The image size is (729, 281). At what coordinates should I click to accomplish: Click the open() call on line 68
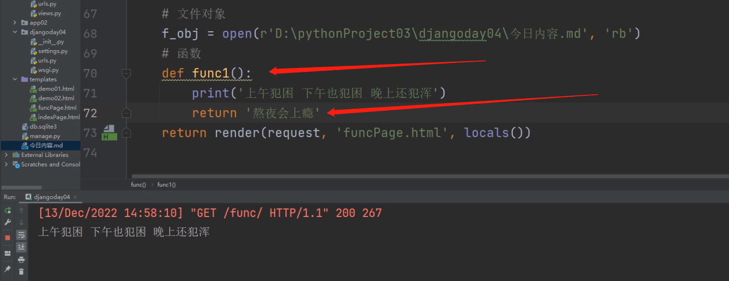click(x=431, y=34)
